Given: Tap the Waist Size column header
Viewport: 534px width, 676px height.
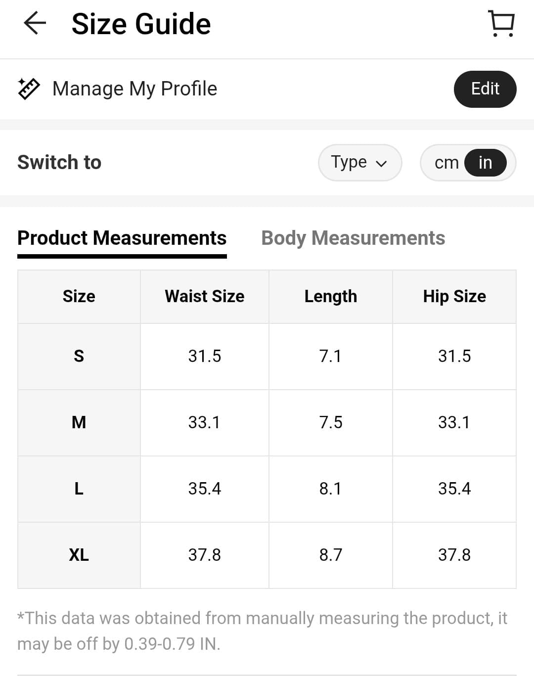Looking at the screenshot, I should coord(205,296).
